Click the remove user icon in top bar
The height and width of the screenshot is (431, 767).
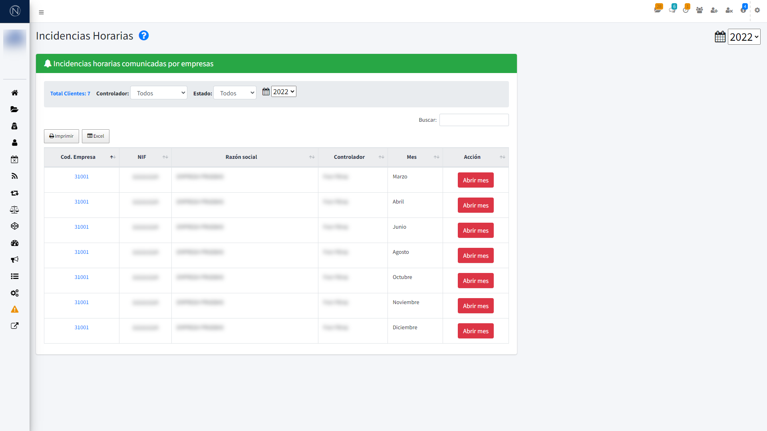point(729,10)
